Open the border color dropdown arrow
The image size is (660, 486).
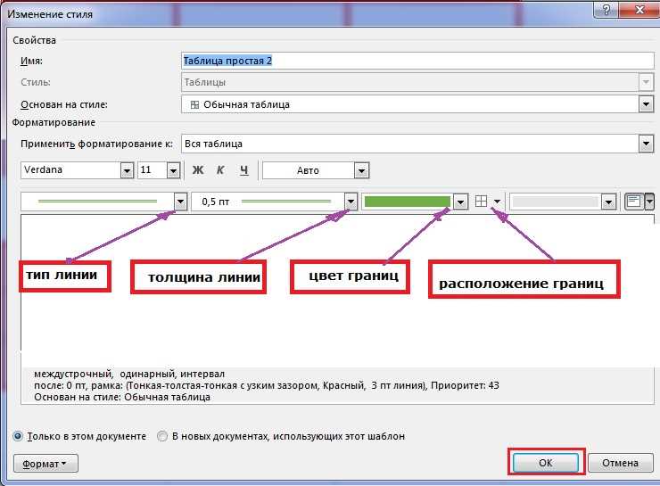pyautogui.click(x=460, y=202)
